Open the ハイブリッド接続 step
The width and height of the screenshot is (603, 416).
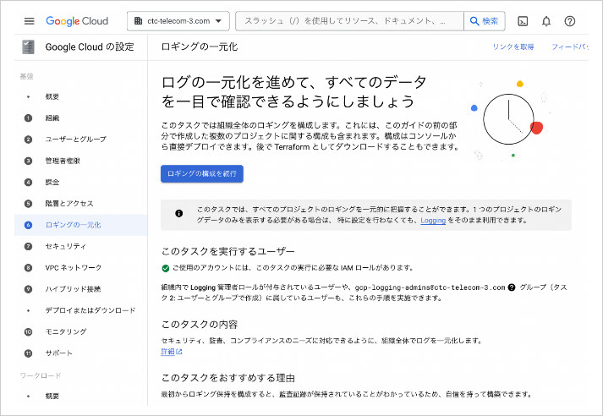[73, 288]
